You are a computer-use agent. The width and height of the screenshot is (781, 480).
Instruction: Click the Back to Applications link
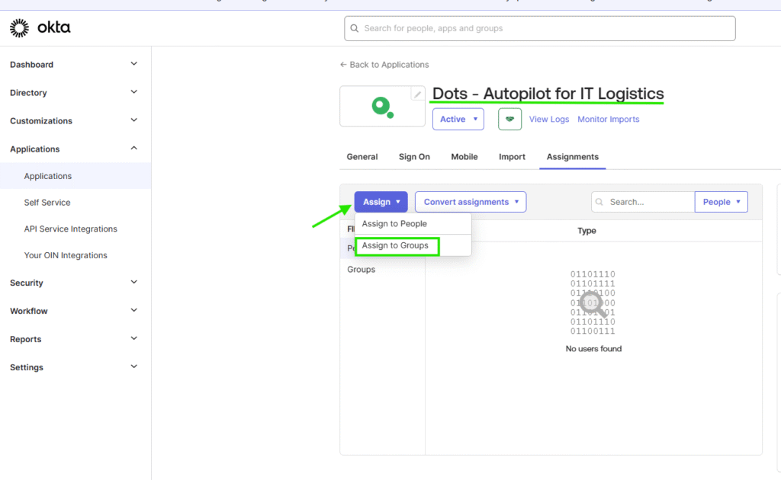tap(384, 65)
